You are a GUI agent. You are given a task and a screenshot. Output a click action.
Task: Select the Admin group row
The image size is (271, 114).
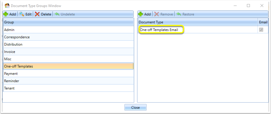pyautogui.click(x=68, y=30)
